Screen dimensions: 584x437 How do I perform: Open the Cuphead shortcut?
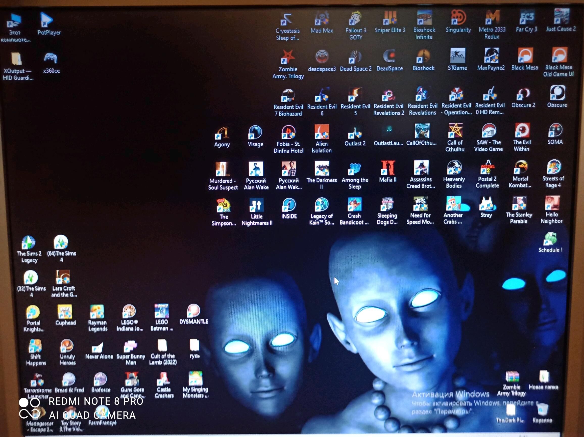tap(65, 312)
